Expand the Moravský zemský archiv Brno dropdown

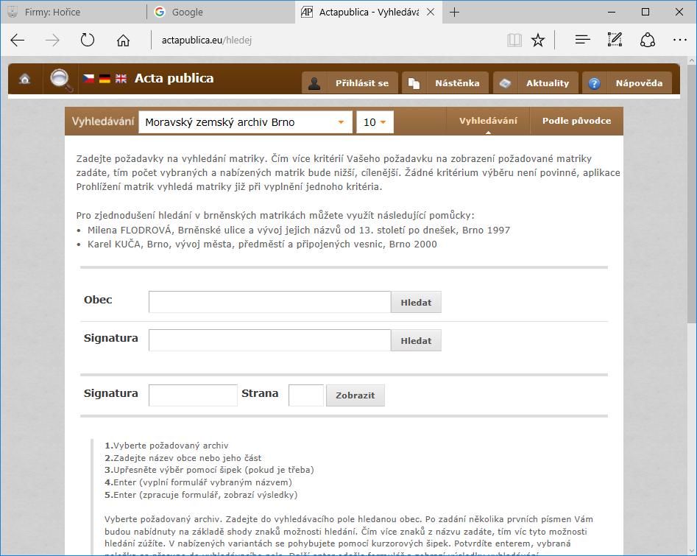point(245,122)
